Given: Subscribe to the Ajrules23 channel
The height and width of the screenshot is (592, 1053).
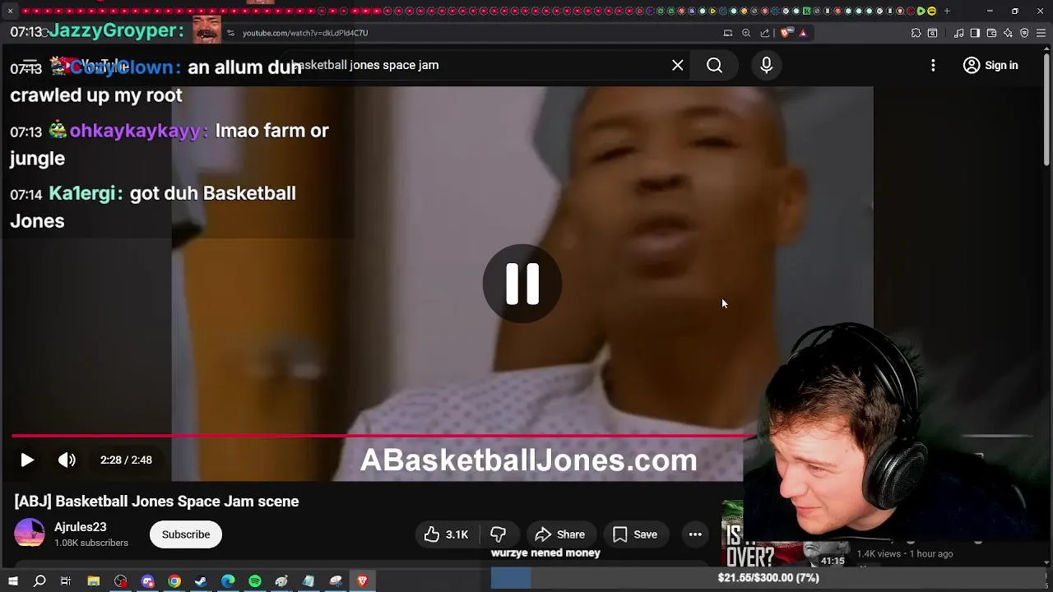Looking at the screenshot, I should 186,534.
